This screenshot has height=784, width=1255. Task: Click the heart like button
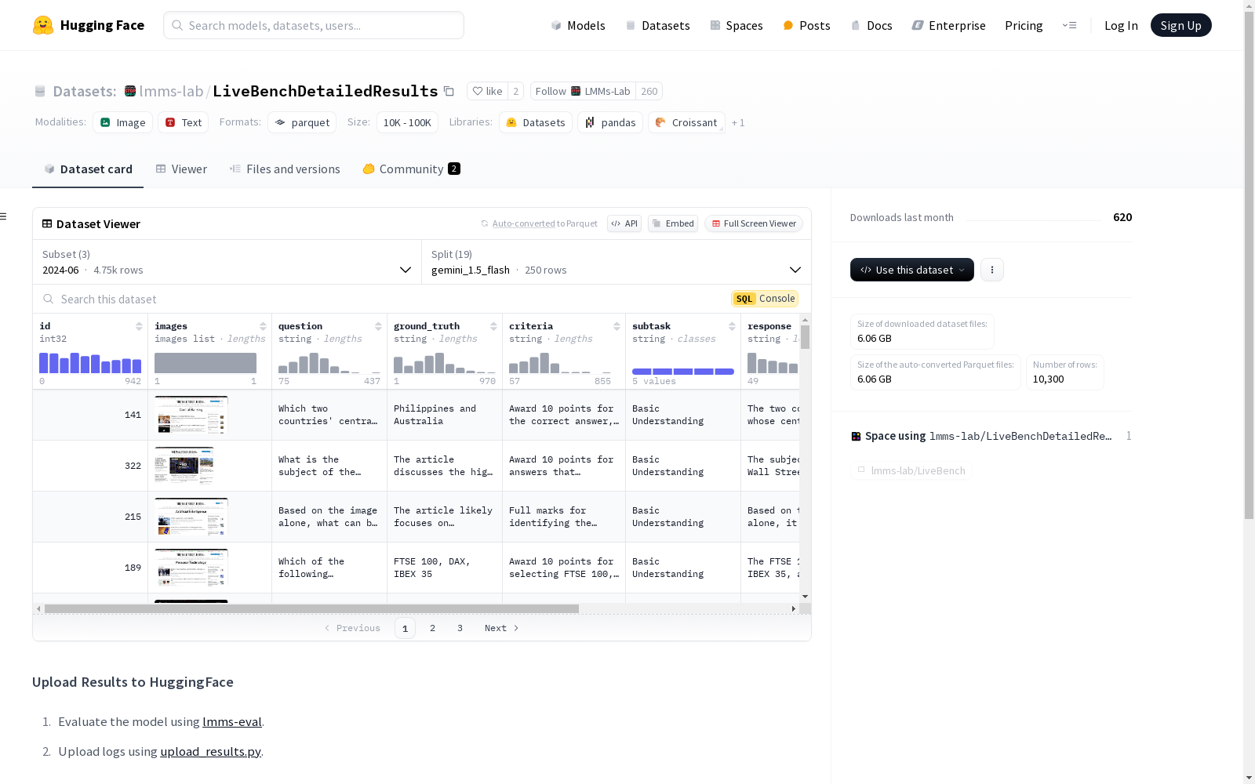click(x=487, y=91)
